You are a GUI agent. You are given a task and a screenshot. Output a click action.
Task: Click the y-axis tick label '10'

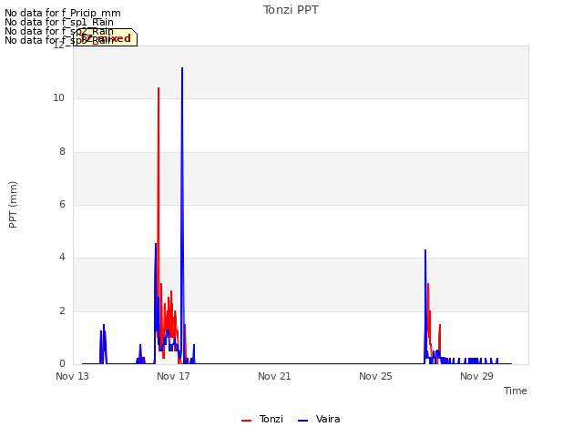(58, 98)
